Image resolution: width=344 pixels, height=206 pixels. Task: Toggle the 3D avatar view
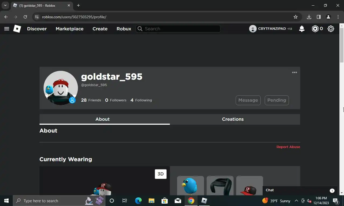[x=161, y=174]
